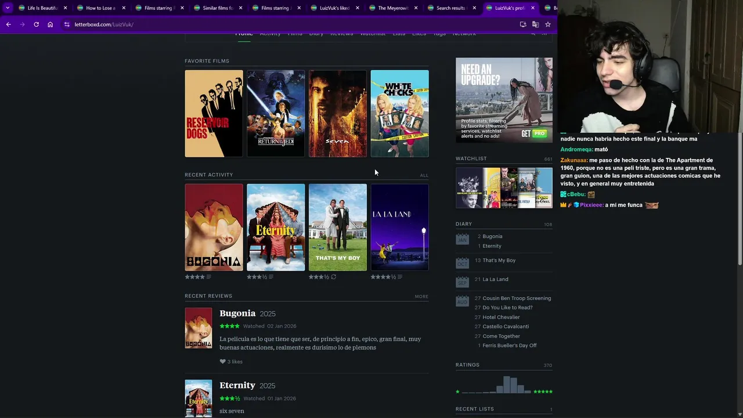Viewport: 743px width, 418px height.
Task: Open the Eternity review title
Action: [237, 385]
